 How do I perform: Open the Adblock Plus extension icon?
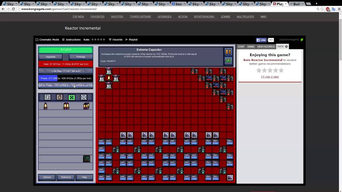(328, 9)
